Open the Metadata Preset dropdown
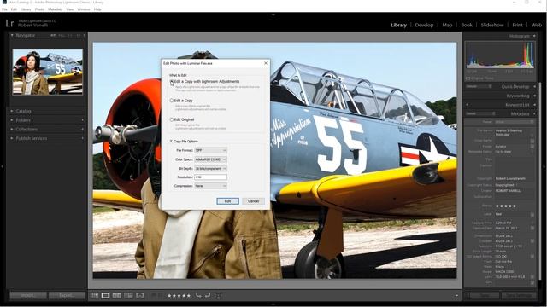 (515, 122)
